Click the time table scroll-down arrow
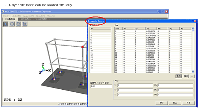This screenshot has width=198, height=108. [x=193, y=72]
